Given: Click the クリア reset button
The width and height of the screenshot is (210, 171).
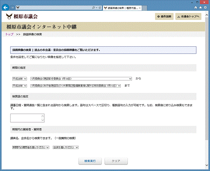Looking at the screenshot, I should tap(116, 161).
